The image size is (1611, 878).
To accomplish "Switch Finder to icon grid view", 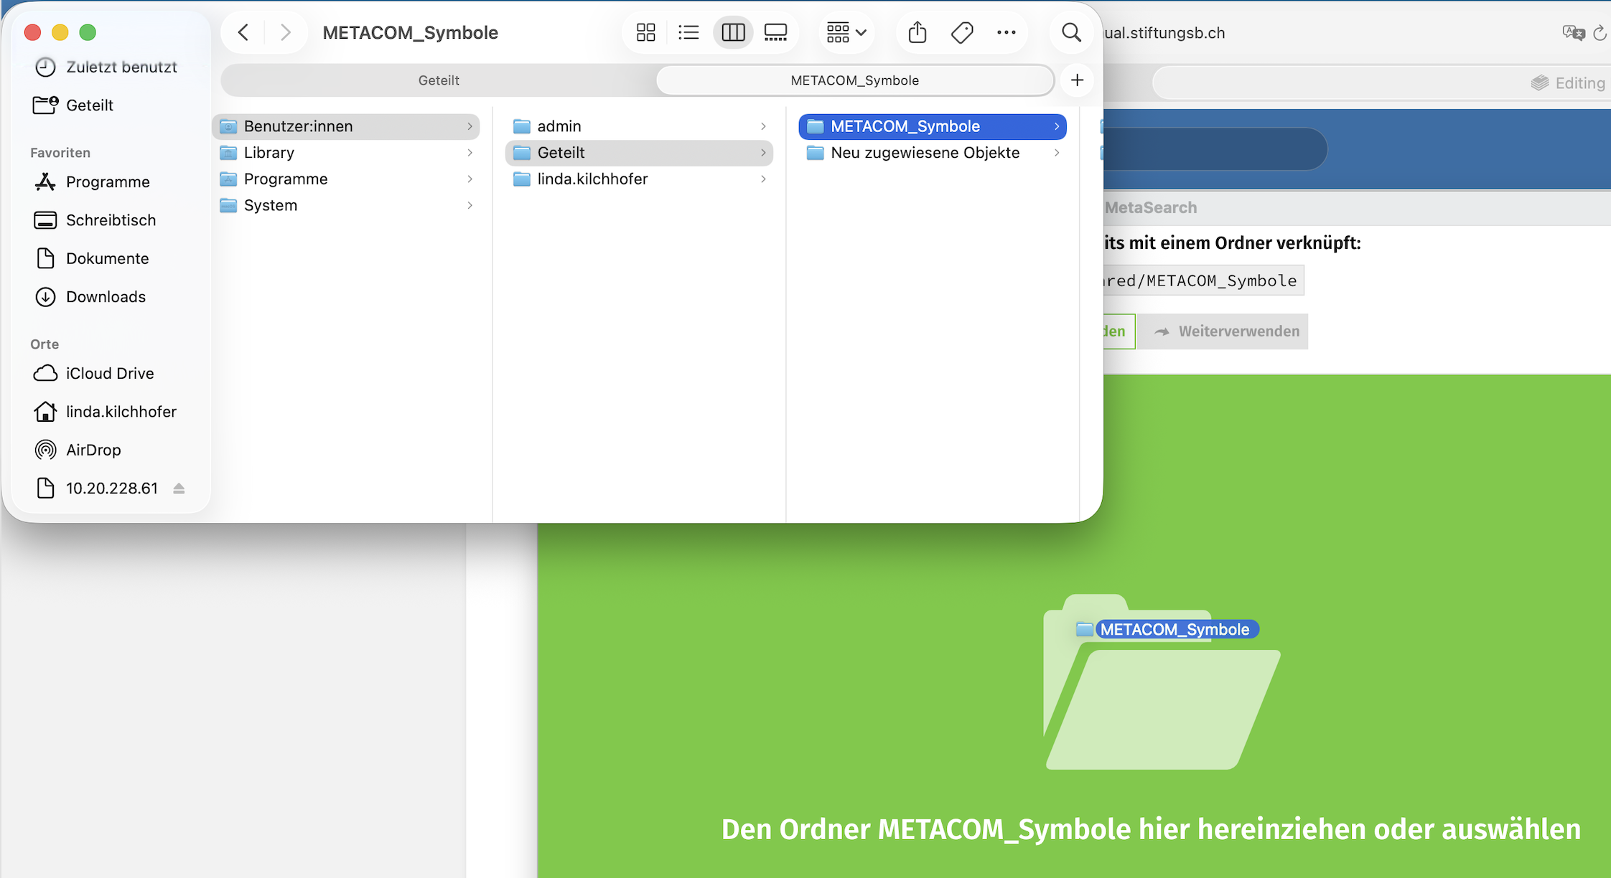I will coord(645,32).
